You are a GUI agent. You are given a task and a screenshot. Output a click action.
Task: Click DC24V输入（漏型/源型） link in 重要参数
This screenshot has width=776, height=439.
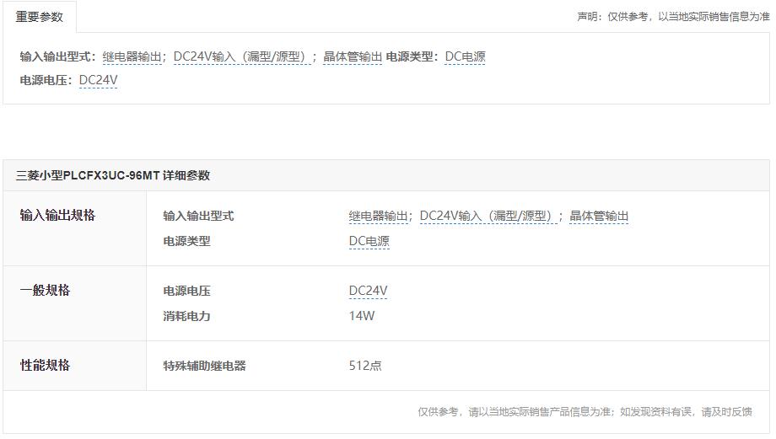coord(242,56)
